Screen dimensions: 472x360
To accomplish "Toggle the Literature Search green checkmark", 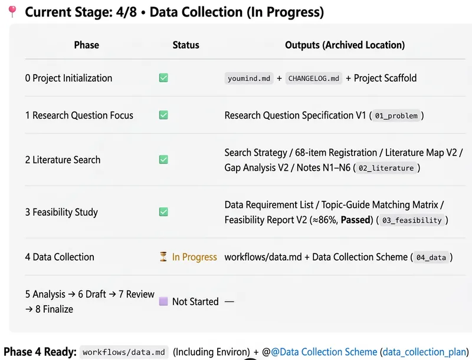I will click(163, 160).
